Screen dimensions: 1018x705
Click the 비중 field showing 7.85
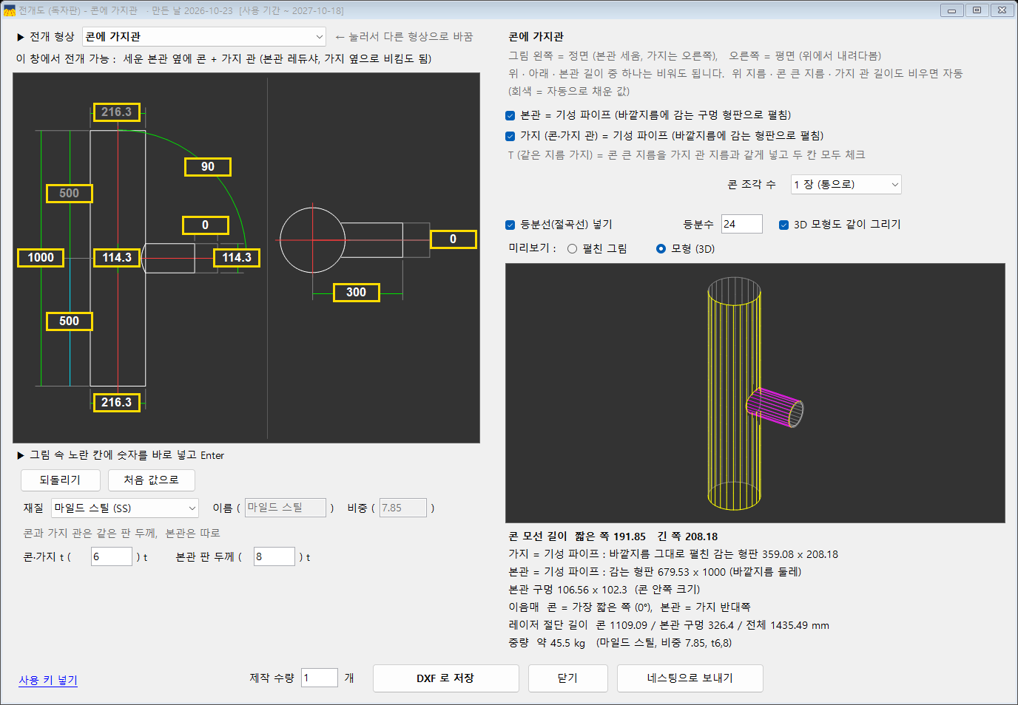point(403,508)
